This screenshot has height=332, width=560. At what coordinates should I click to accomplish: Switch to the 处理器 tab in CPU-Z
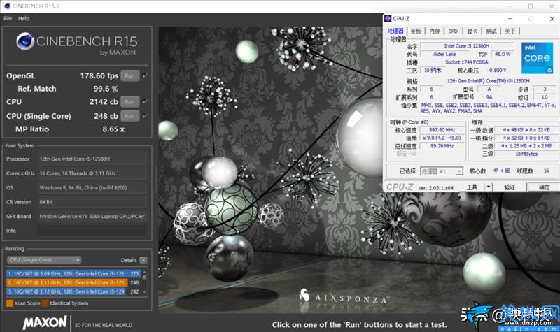[x=395, y=31]
